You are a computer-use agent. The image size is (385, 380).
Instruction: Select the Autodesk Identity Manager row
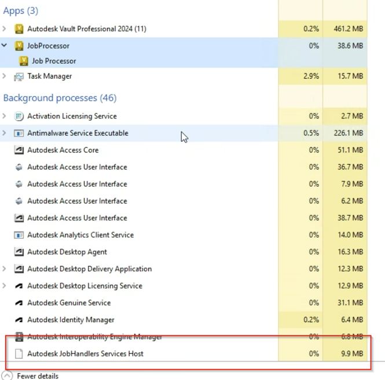(184, 320)
